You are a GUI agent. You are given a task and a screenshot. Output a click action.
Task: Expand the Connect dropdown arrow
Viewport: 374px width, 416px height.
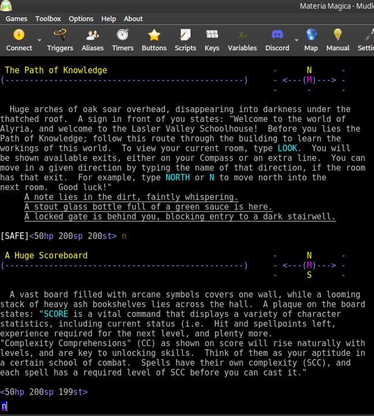tap(39, 40)
